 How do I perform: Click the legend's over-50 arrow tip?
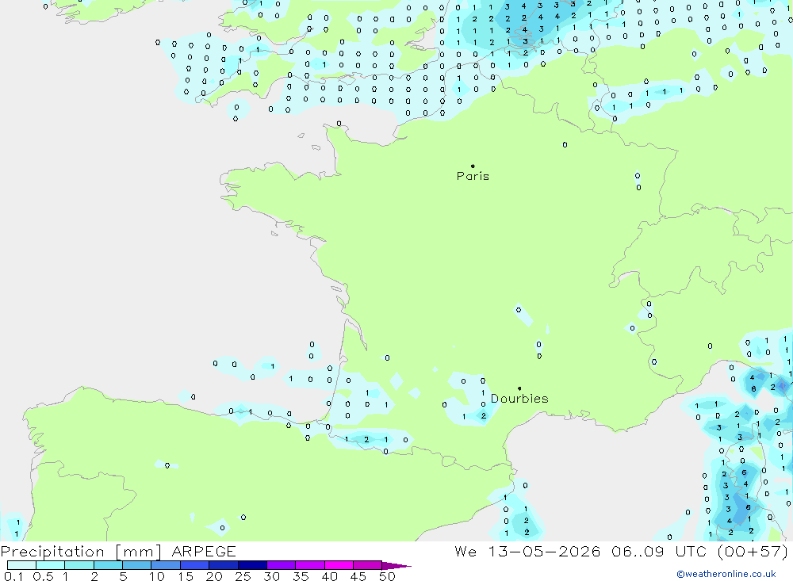click(x=397, y=565)
